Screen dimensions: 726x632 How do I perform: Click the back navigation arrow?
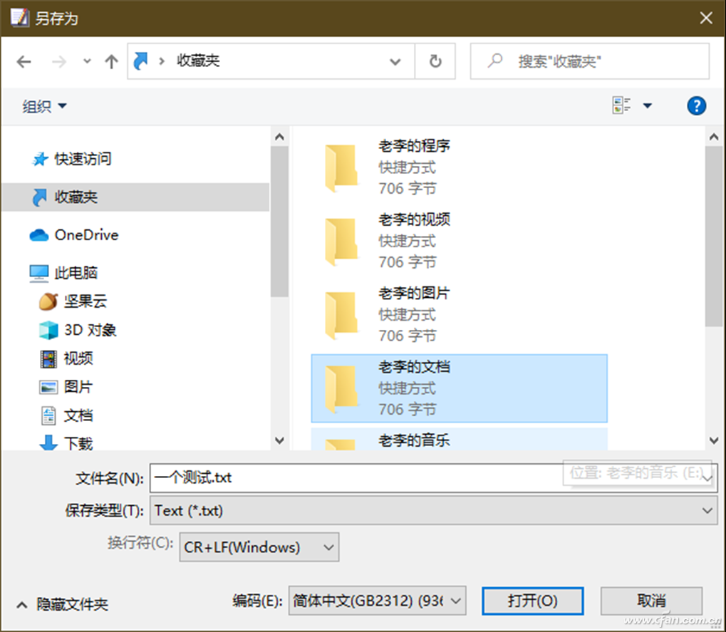24,61
